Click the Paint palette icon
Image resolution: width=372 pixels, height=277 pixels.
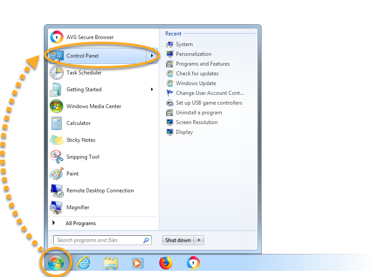57,174
